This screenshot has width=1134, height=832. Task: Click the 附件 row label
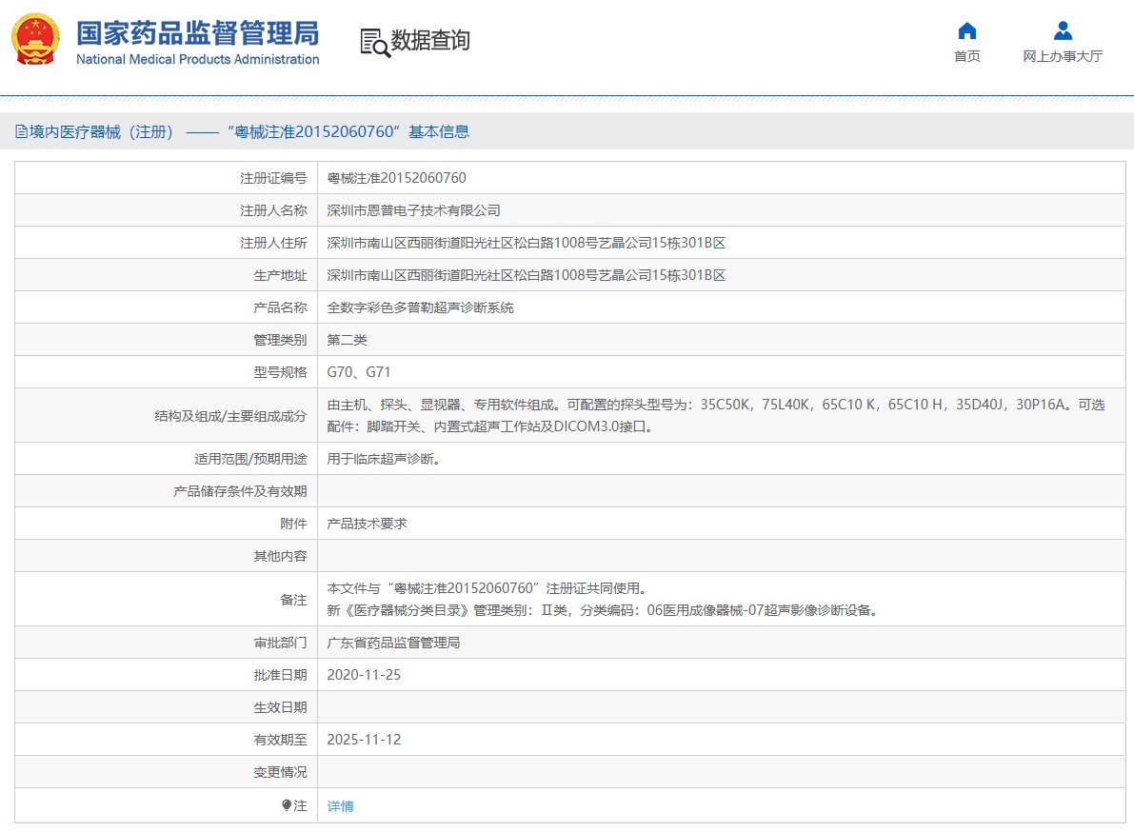tap(293, 524)
